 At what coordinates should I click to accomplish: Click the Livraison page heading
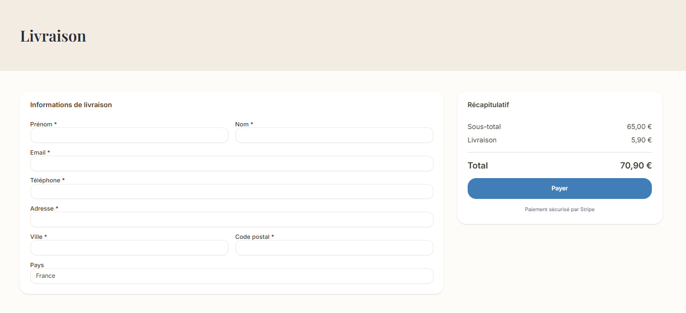pos(53,36)
